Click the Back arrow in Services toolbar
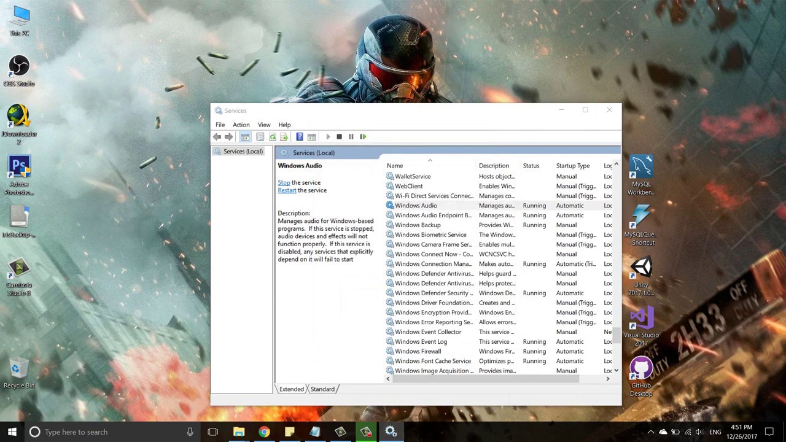This screenshot has height=442, width=786. click(x=217, y=137)
